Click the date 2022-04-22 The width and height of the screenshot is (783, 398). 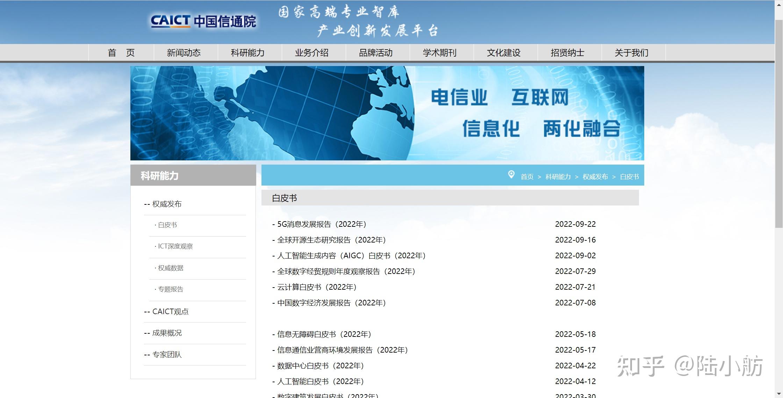575,366
